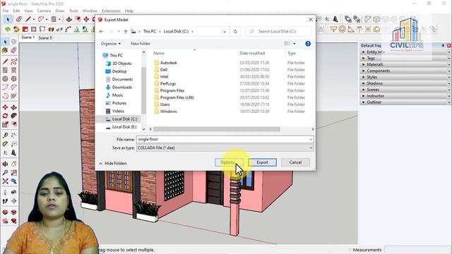This screenshot has height=254, width=452.
Task: Click the horizontal scrollbar of file list
Action: pyautogui.click(x=217, y=129)
